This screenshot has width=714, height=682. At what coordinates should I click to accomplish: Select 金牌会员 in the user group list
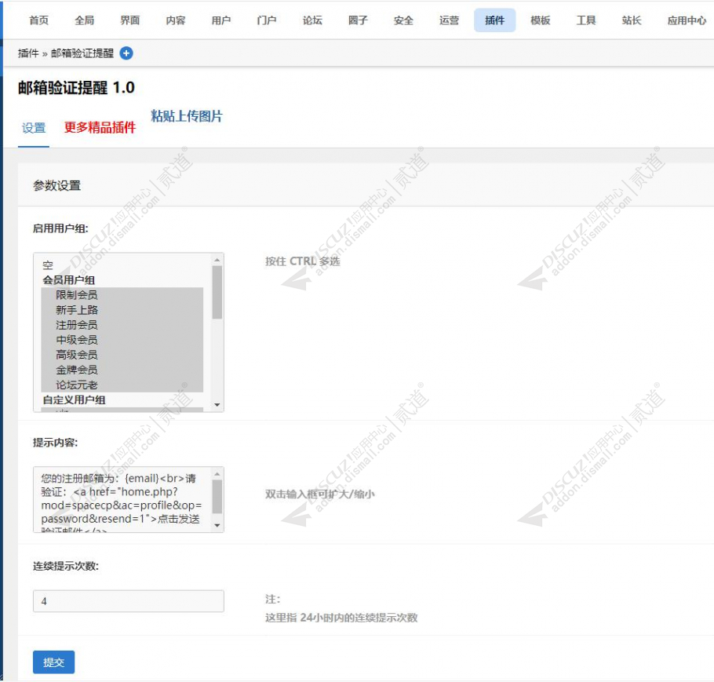coord(122,370)
